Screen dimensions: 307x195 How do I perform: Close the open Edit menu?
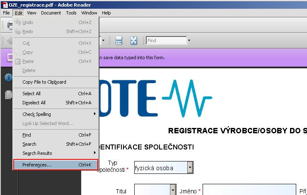(x=19, y=13)
